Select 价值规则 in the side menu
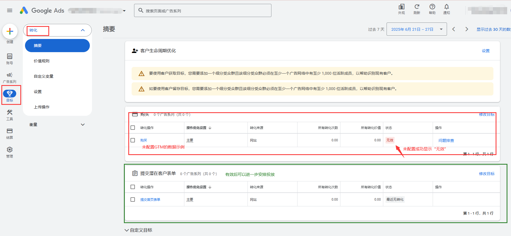This screenshot has width=511, height=236. (41, 61)
